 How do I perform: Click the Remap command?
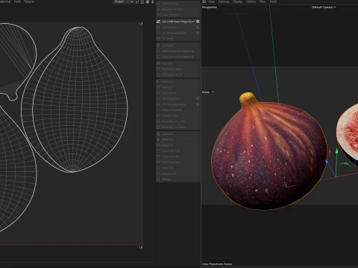[x=178, y=179]
